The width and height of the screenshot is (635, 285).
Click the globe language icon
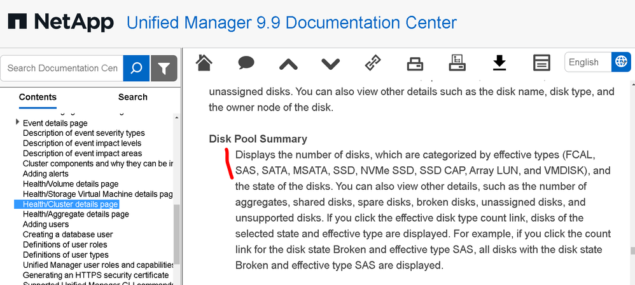tap(621, 62)
